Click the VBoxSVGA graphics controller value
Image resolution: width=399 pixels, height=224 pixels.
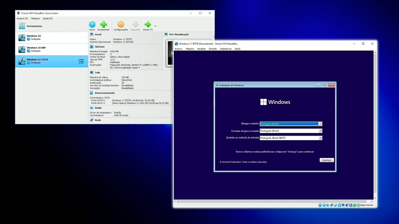(x=127, y=80)
